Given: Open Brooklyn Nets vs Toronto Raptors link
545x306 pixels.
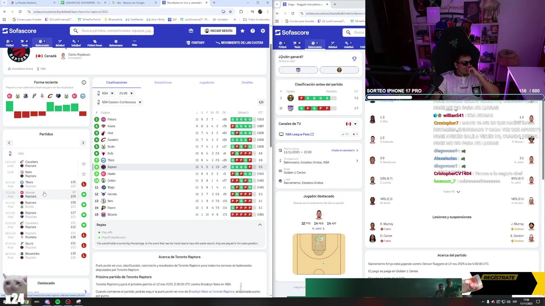Looking at the screenshot, I should click(211, 292).
